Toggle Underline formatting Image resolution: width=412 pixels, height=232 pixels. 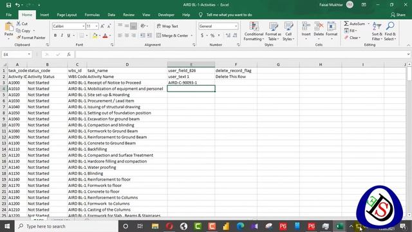coord(69,35)
